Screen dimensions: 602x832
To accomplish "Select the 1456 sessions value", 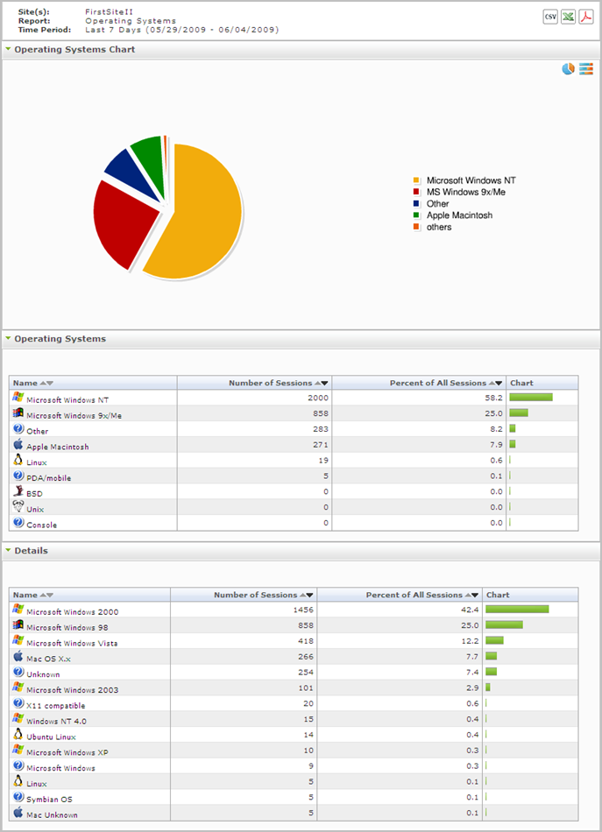I will pos(303,610).
